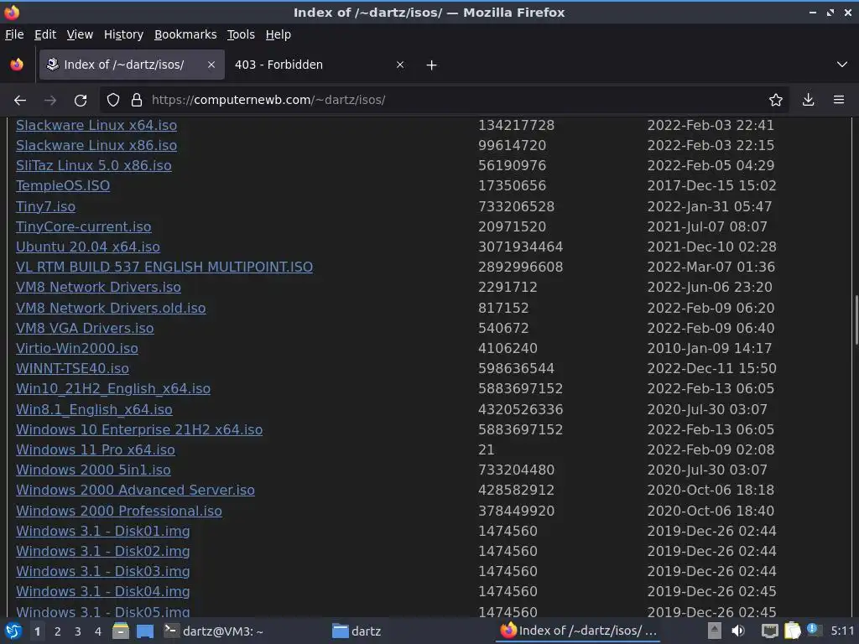Download WINNT-TSE40.iso
Screen dimensions: 859x644
click(x=72, y=369)
